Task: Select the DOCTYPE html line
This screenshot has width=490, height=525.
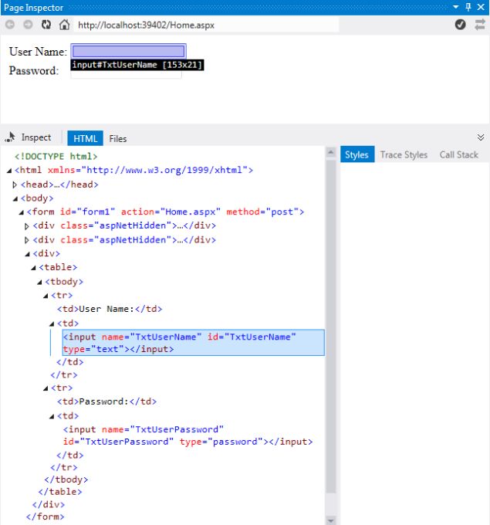Action: click(x=56, y=157)
